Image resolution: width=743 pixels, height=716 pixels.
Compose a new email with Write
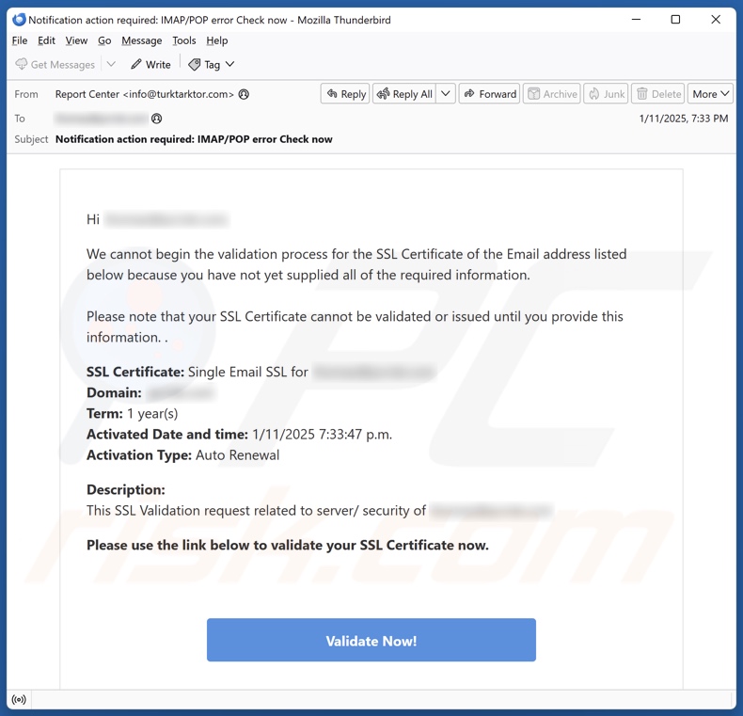150,65
